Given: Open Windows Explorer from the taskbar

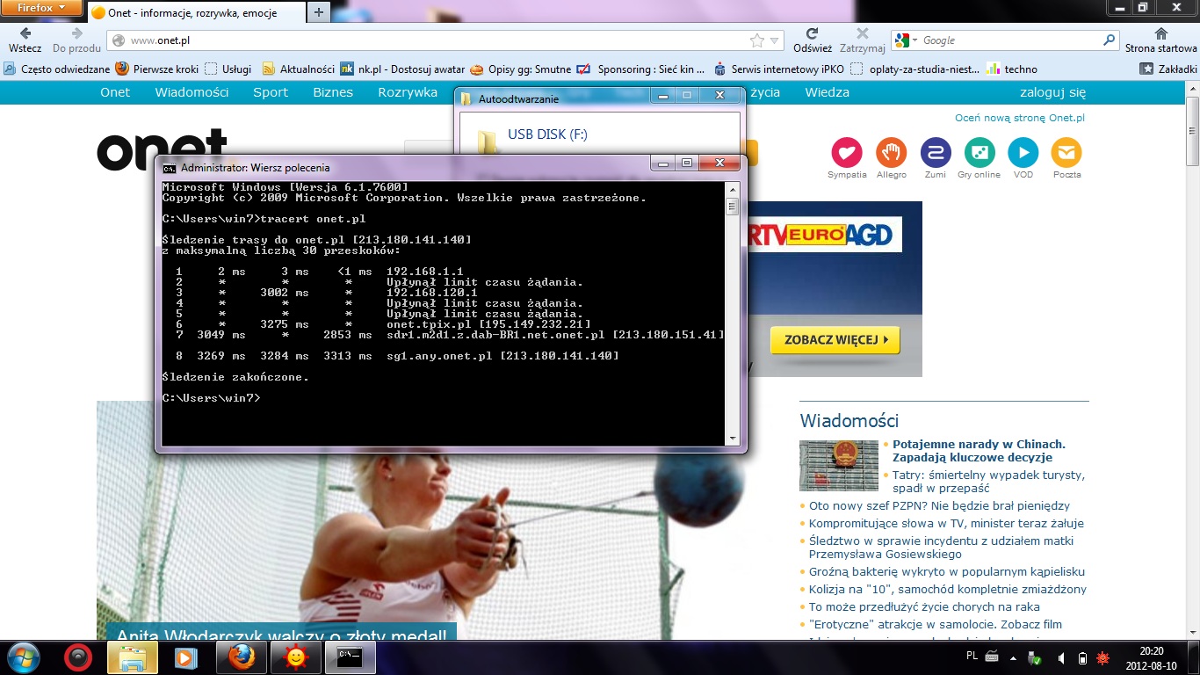Looking at the screenshot, I should pyautogui.click(x=133, y=657).
